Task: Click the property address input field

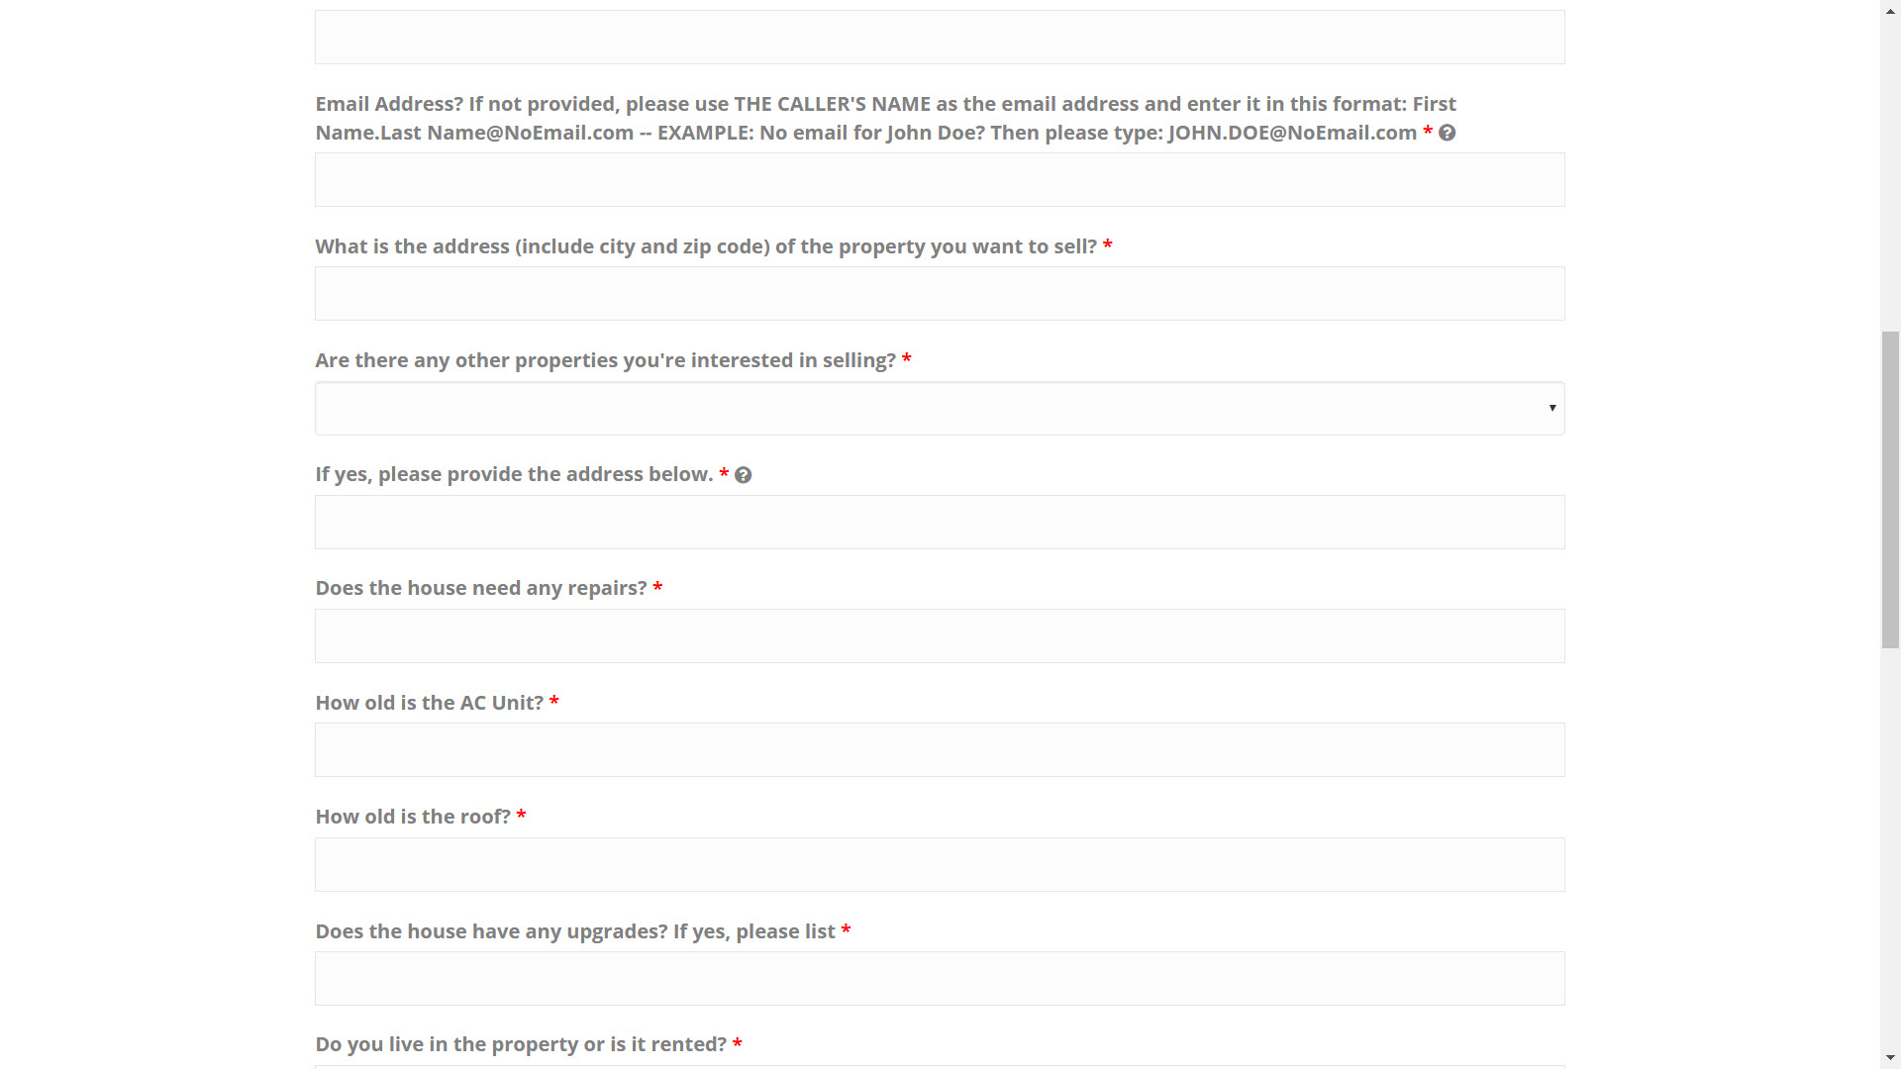Action: [939, 293]
